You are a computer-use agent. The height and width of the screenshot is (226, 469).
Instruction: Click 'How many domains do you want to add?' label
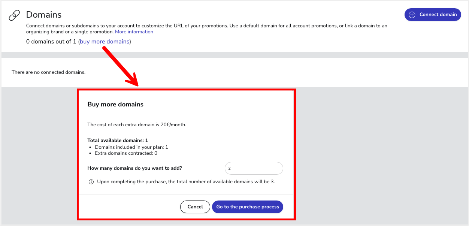click(x=134, y=168)
